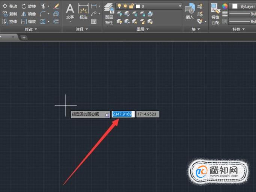256x192 pixels.
Task: Open the layer 0 dropdown list
Action: coord(180,6)
